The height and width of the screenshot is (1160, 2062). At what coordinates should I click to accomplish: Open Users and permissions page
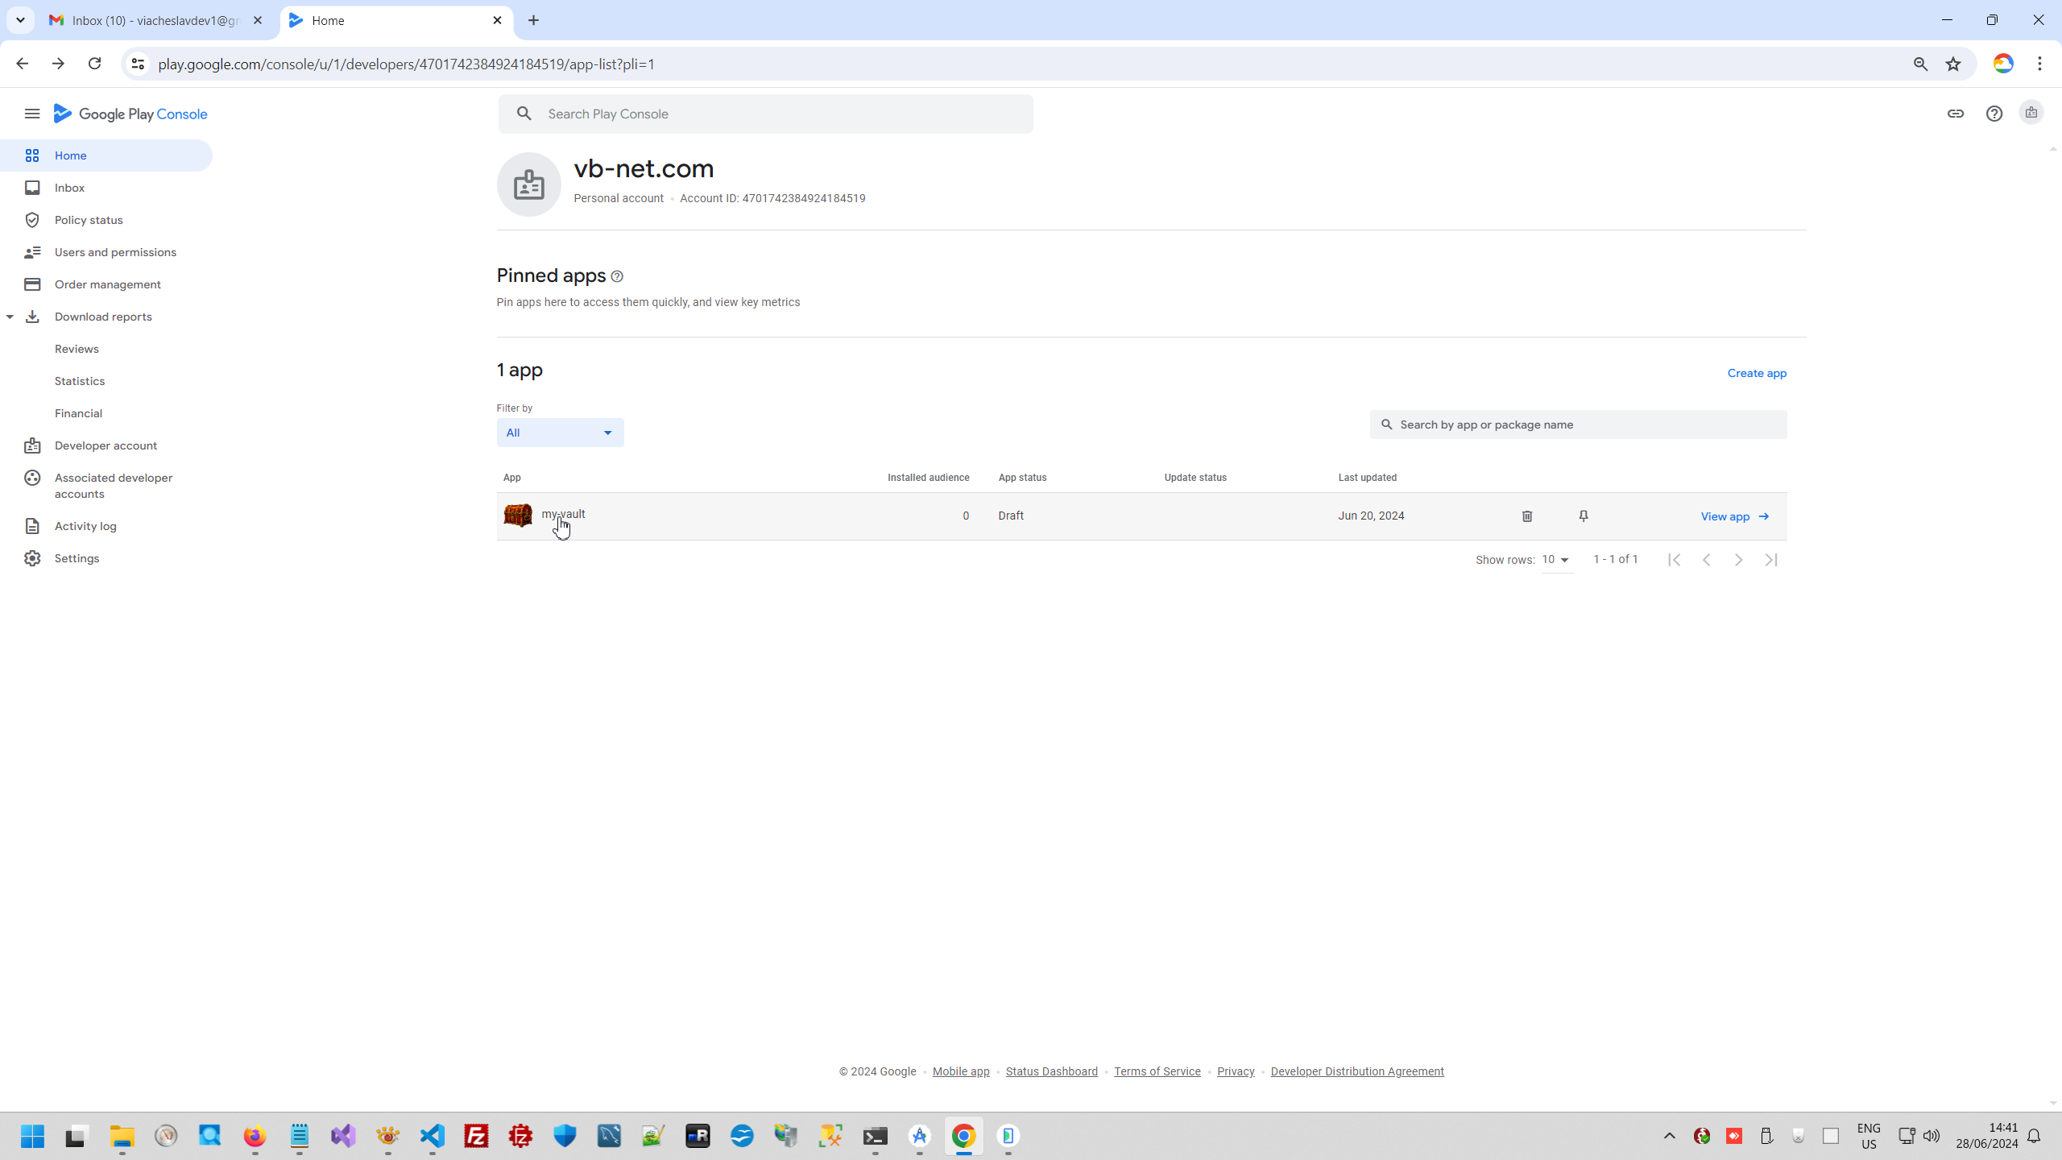[115, 252]
